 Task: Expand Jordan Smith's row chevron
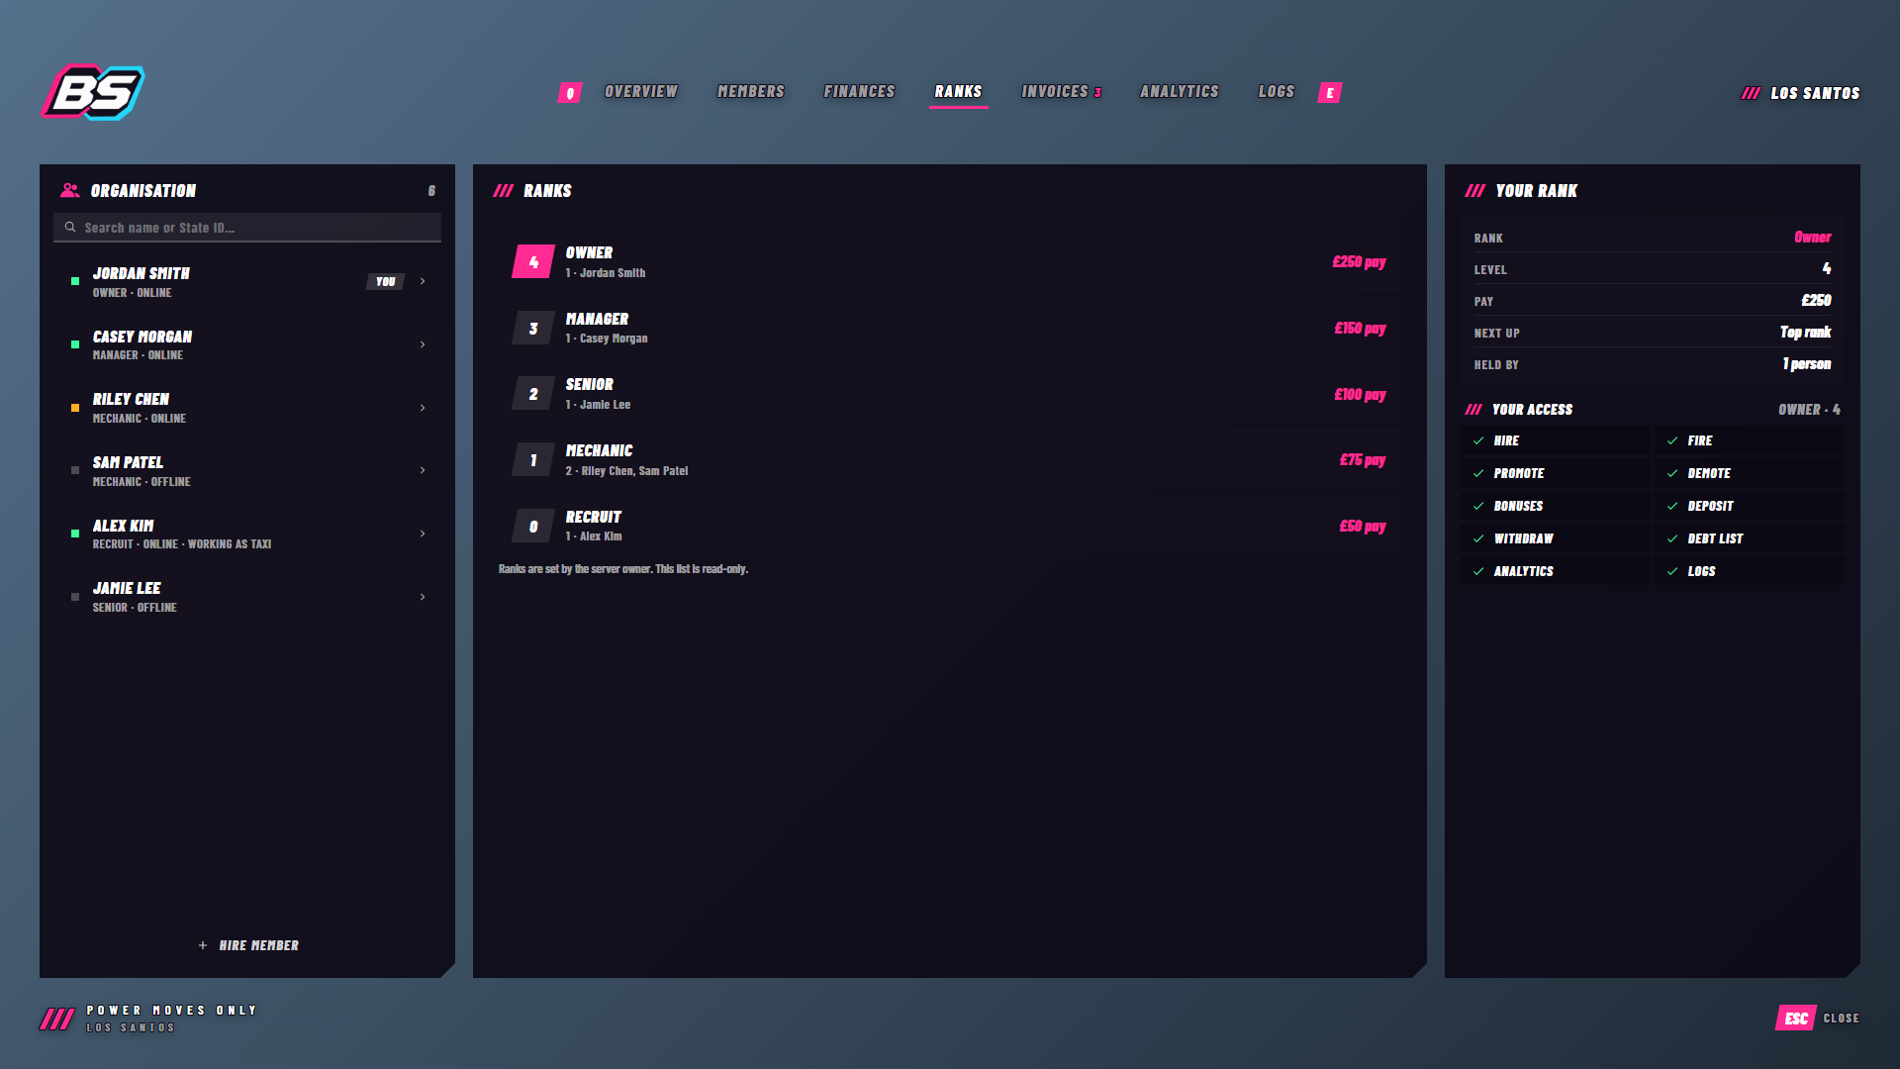click(423, 281)
